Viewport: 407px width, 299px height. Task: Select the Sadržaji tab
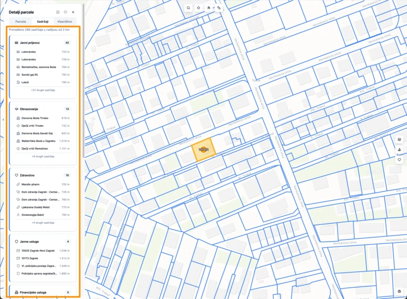click(x=42, y=22)
